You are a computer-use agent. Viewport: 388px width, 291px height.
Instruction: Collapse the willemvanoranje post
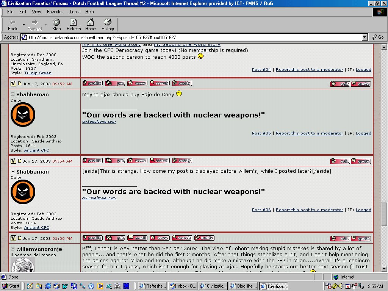click(13, 249)
